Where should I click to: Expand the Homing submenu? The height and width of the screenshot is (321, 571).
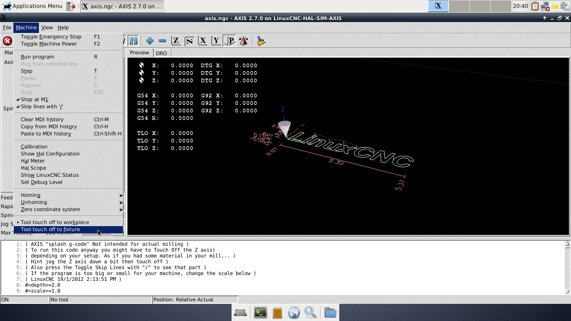click(x=69, y=195)
